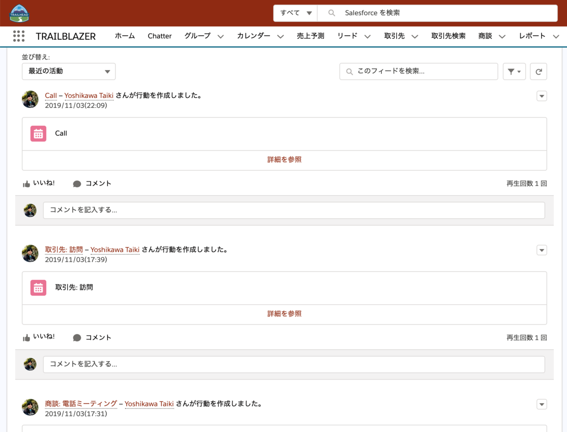Click the search magnifier in the feed search box

tap(349, 71)
